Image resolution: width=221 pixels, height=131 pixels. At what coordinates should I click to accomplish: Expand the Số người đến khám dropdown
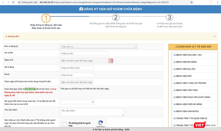[x=77, y=102]
